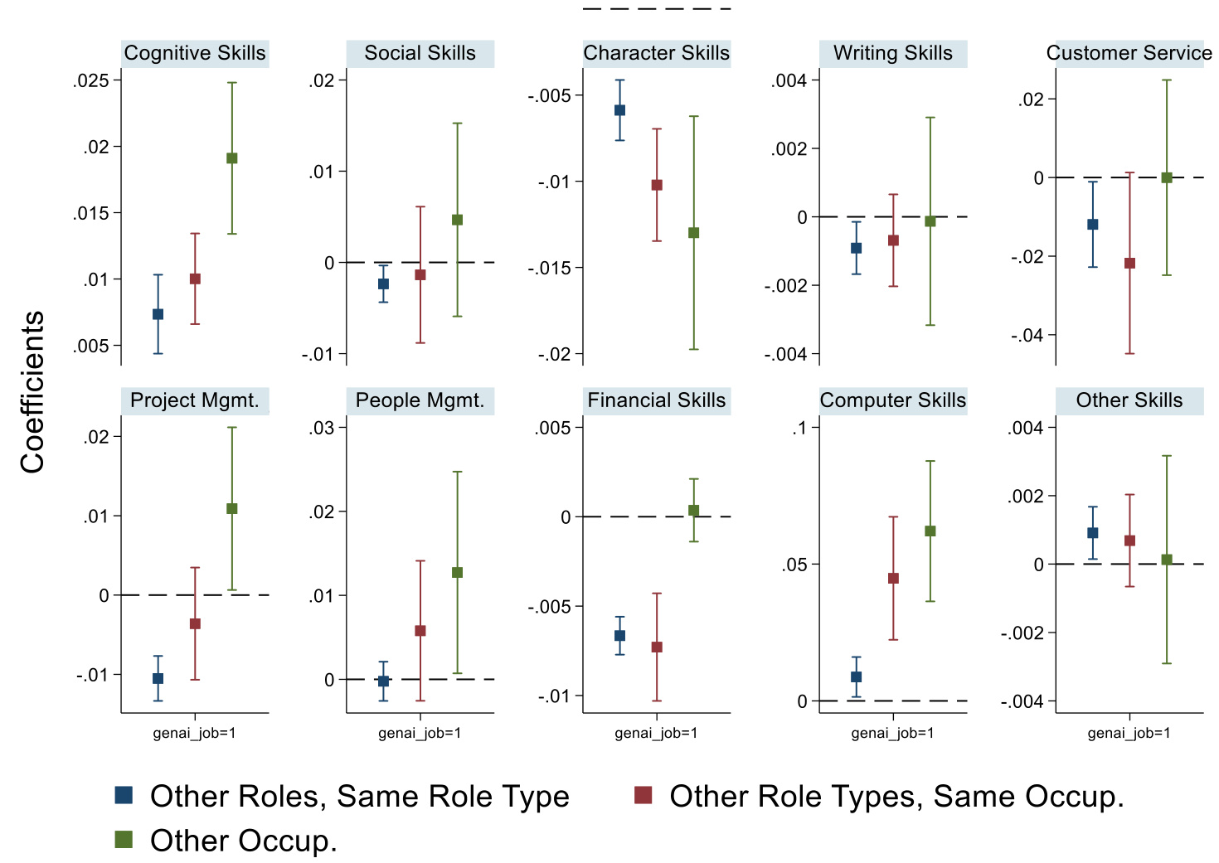
Task: Select the People Mgmt. panel header
Action: [420, 400]
